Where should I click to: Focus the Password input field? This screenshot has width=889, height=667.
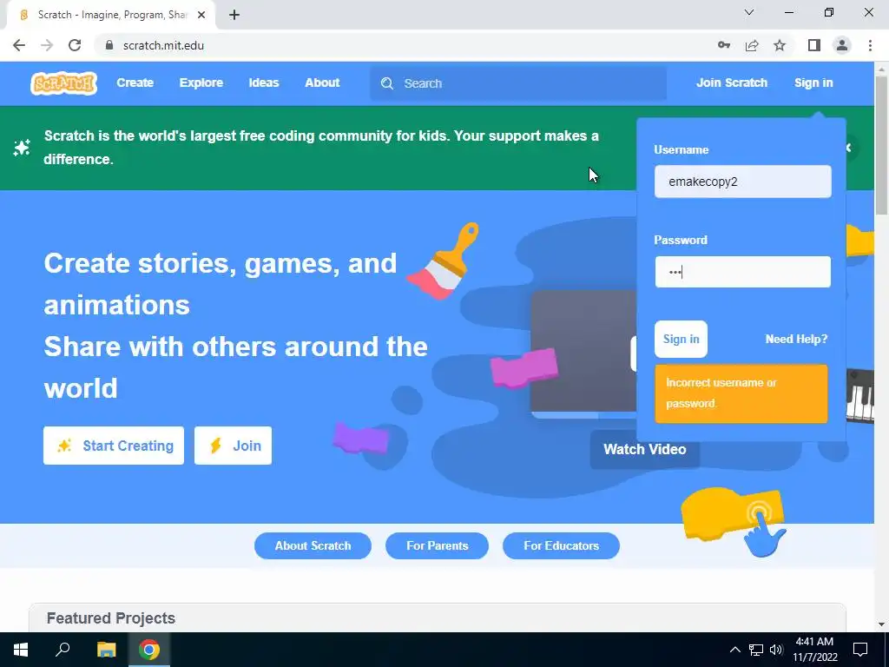743,272
